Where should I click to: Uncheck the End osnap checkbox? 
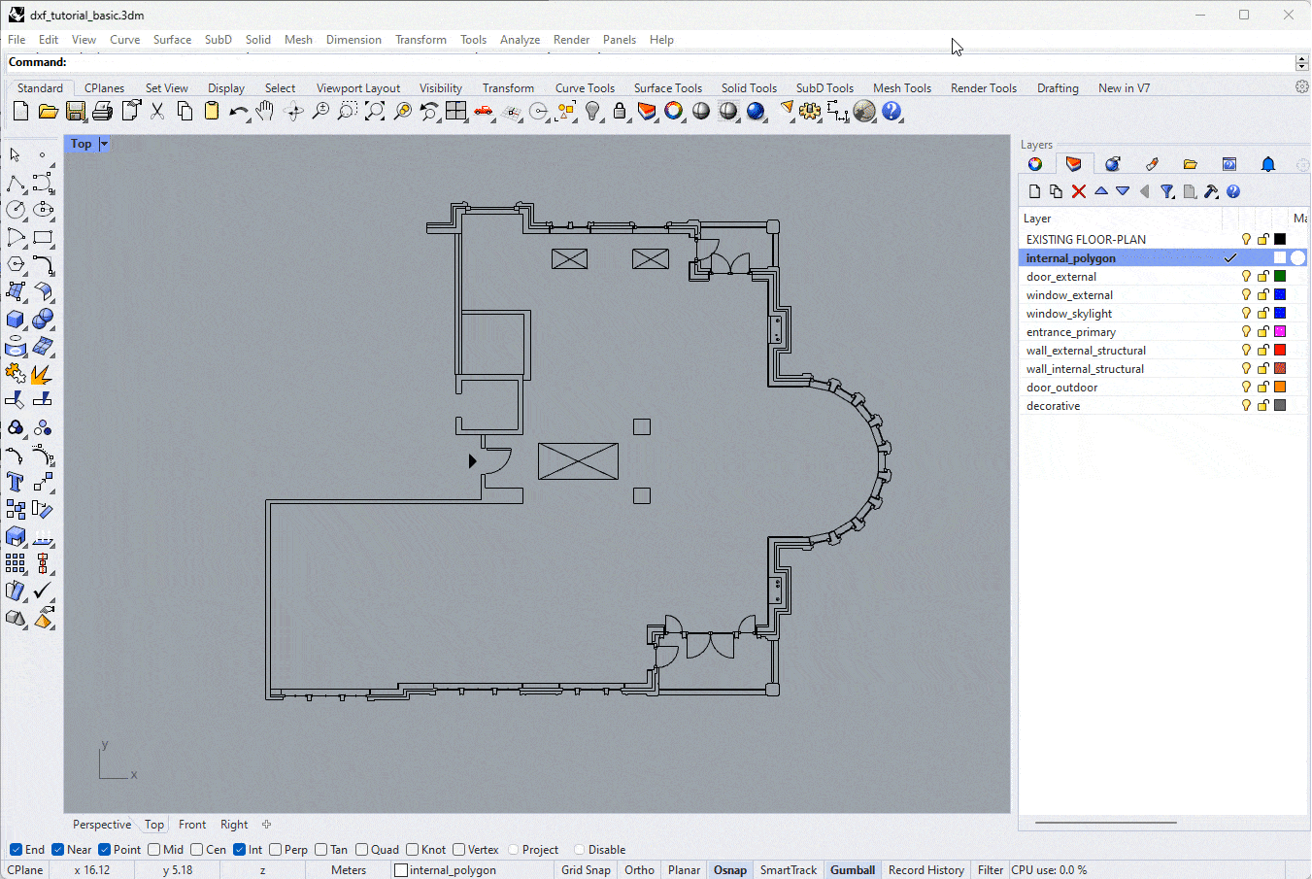pos(16,850)
